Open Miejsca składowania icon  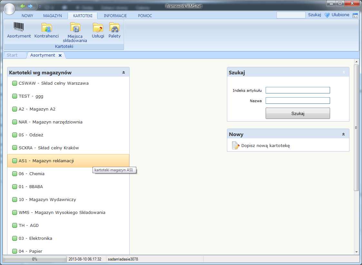(x=75, y=27)
